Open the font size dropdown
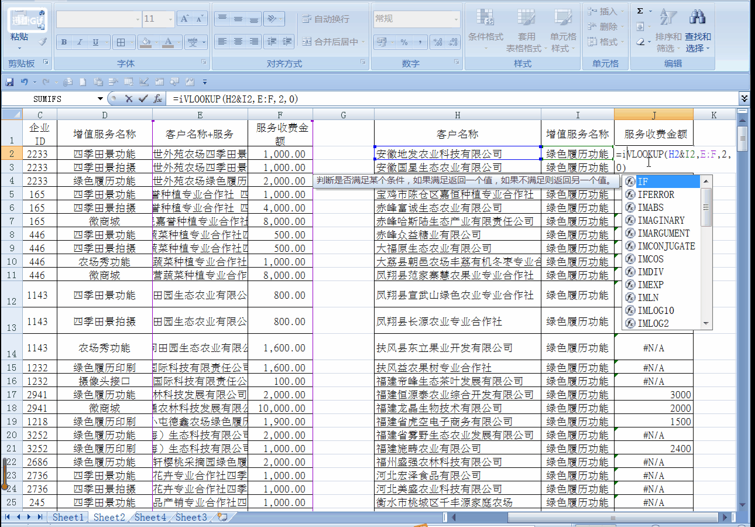The width and height of the screenshot is (755, 527). pos(171,18)
